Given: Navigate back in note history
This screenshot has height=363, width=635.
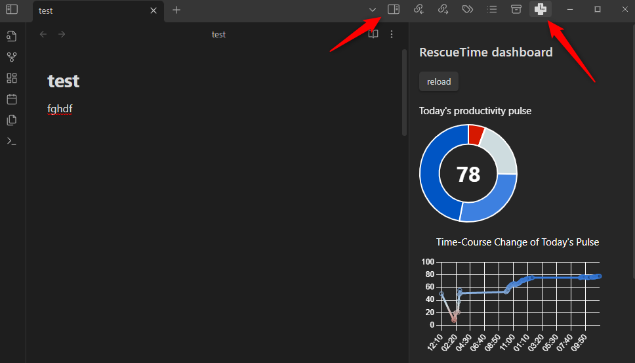Looking at the screenshot, I should (x=43, y=34).
